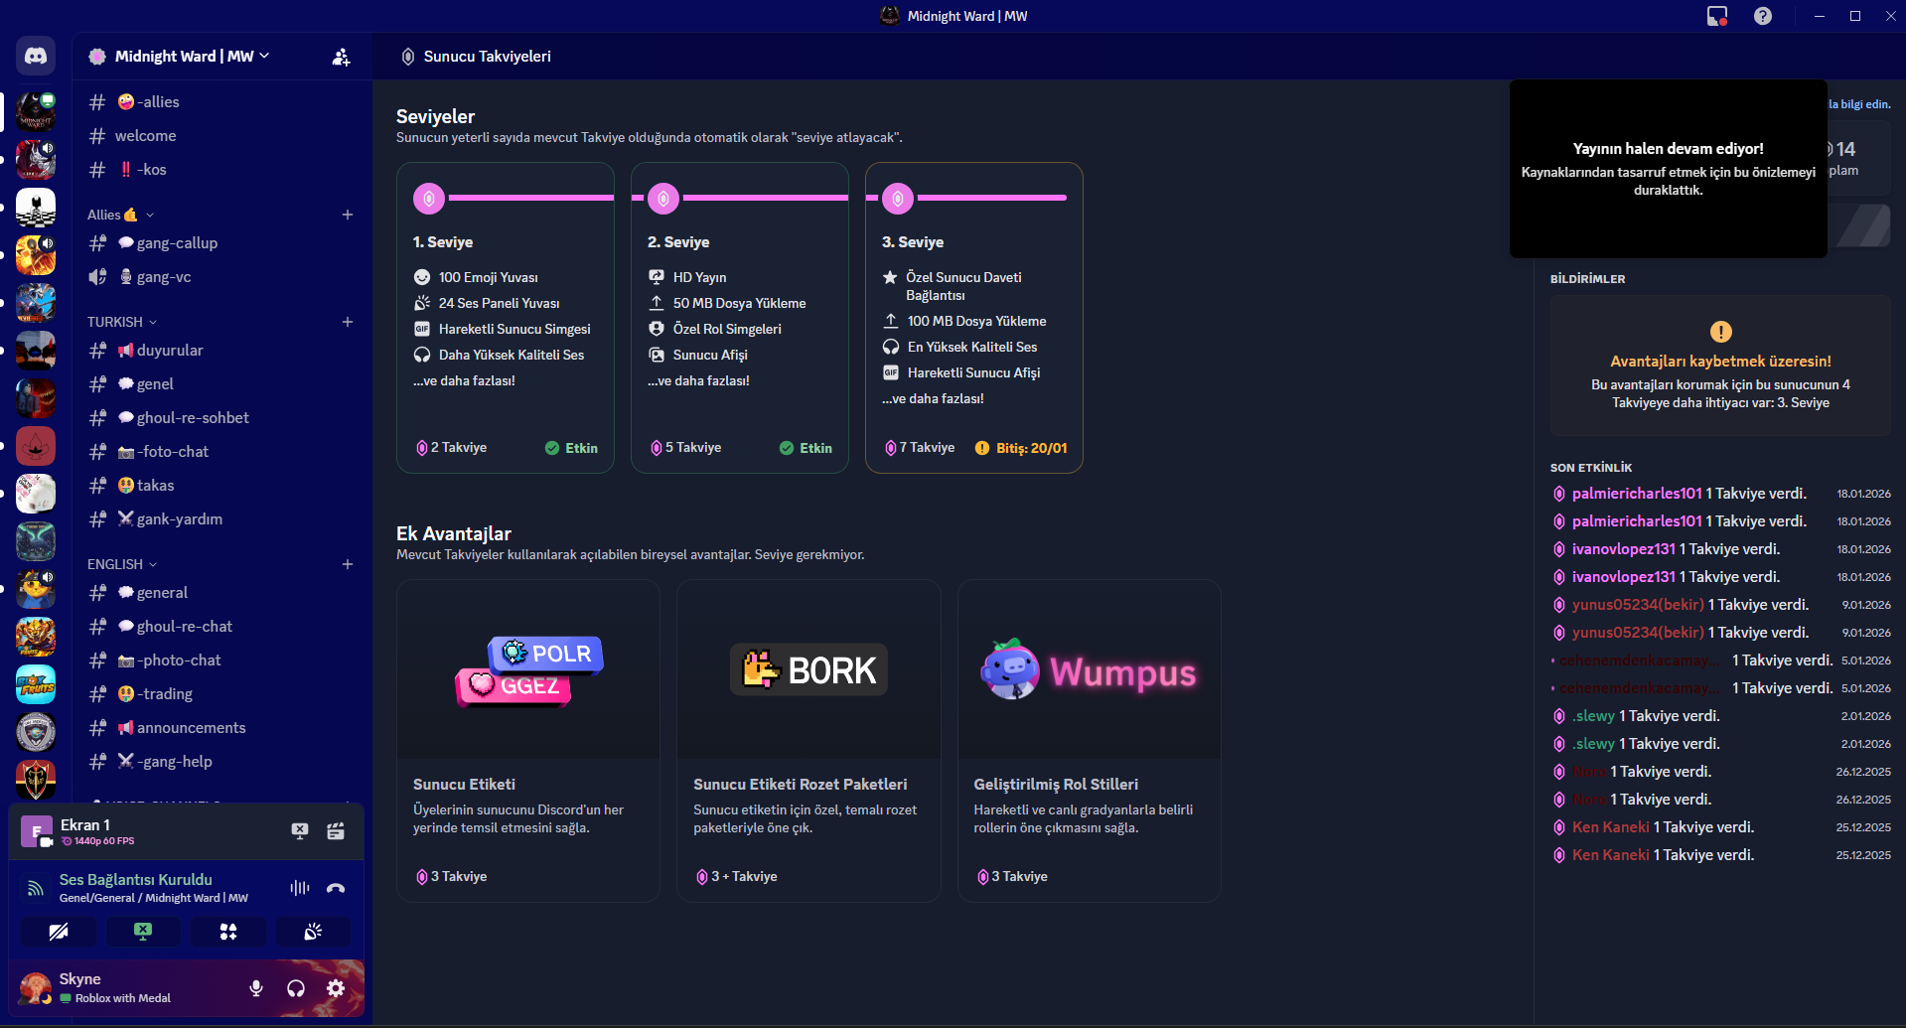The height and width of the screenshot is (1028, 1906).
Task: Add a channel to ENGLISH category
Action: coord(348,564)
